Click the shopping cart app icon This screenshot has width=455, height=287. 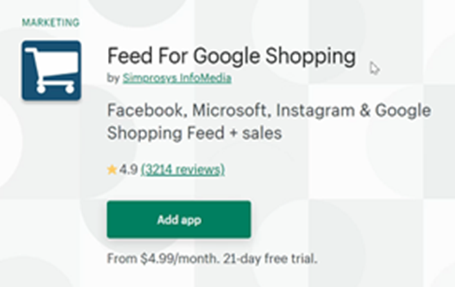(x=51, y=71)
